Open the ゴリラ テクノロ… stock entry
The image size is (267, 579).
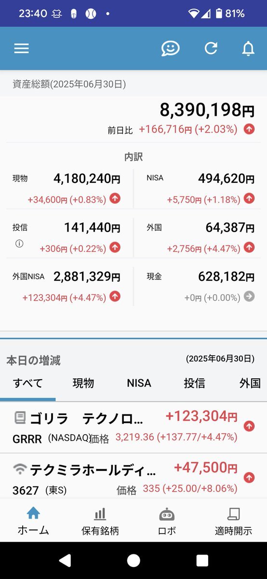[133, 427]
